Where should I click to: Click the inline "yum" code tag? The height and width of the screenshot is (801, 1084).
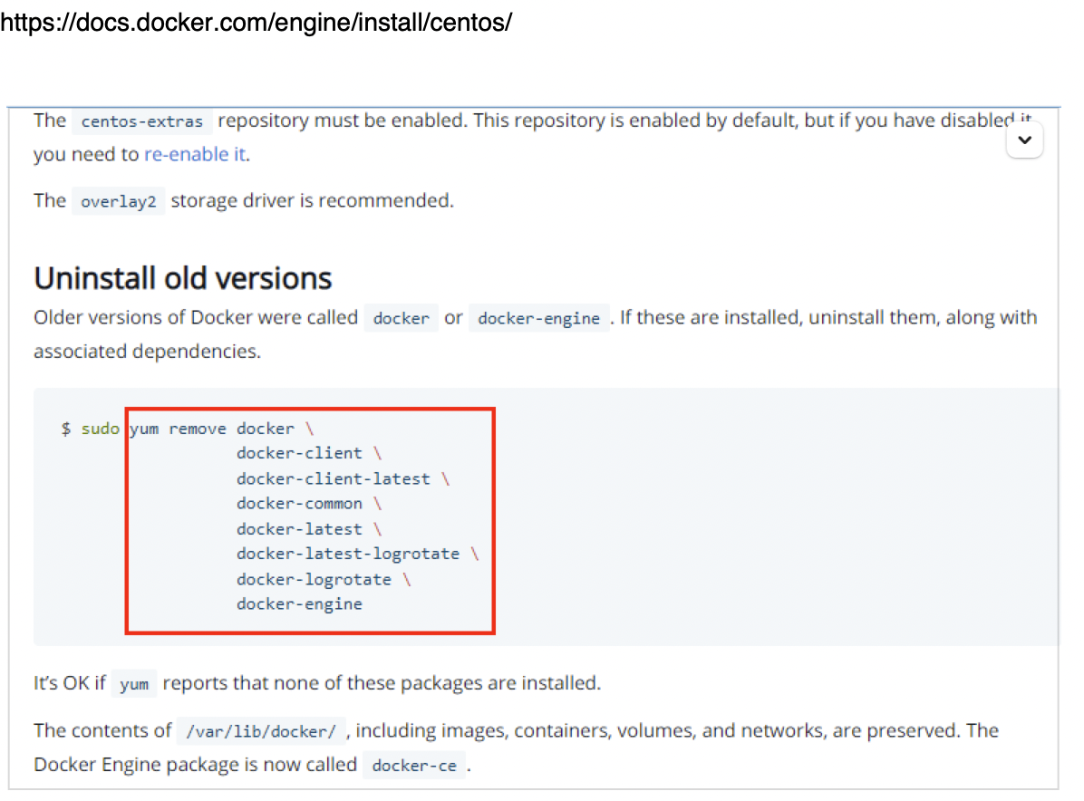click(134, 684)
